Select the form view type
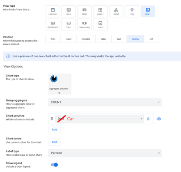181x172 pixels. click(69, 24)
